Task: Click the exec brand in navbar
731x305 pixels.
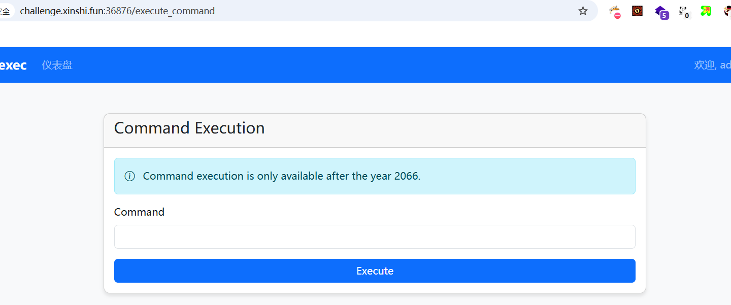Action: coord(13,65)
